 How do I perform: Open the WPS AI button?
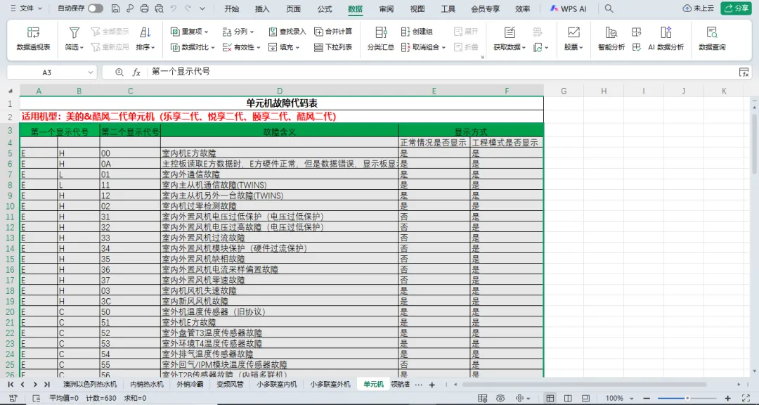(569, 8)
